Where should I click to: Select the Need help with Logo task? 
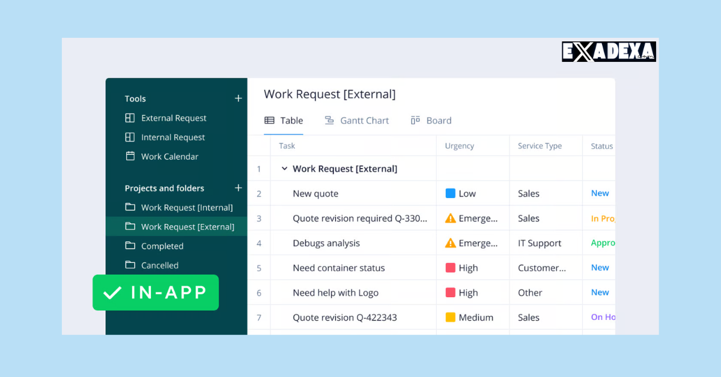click(335, 292)
